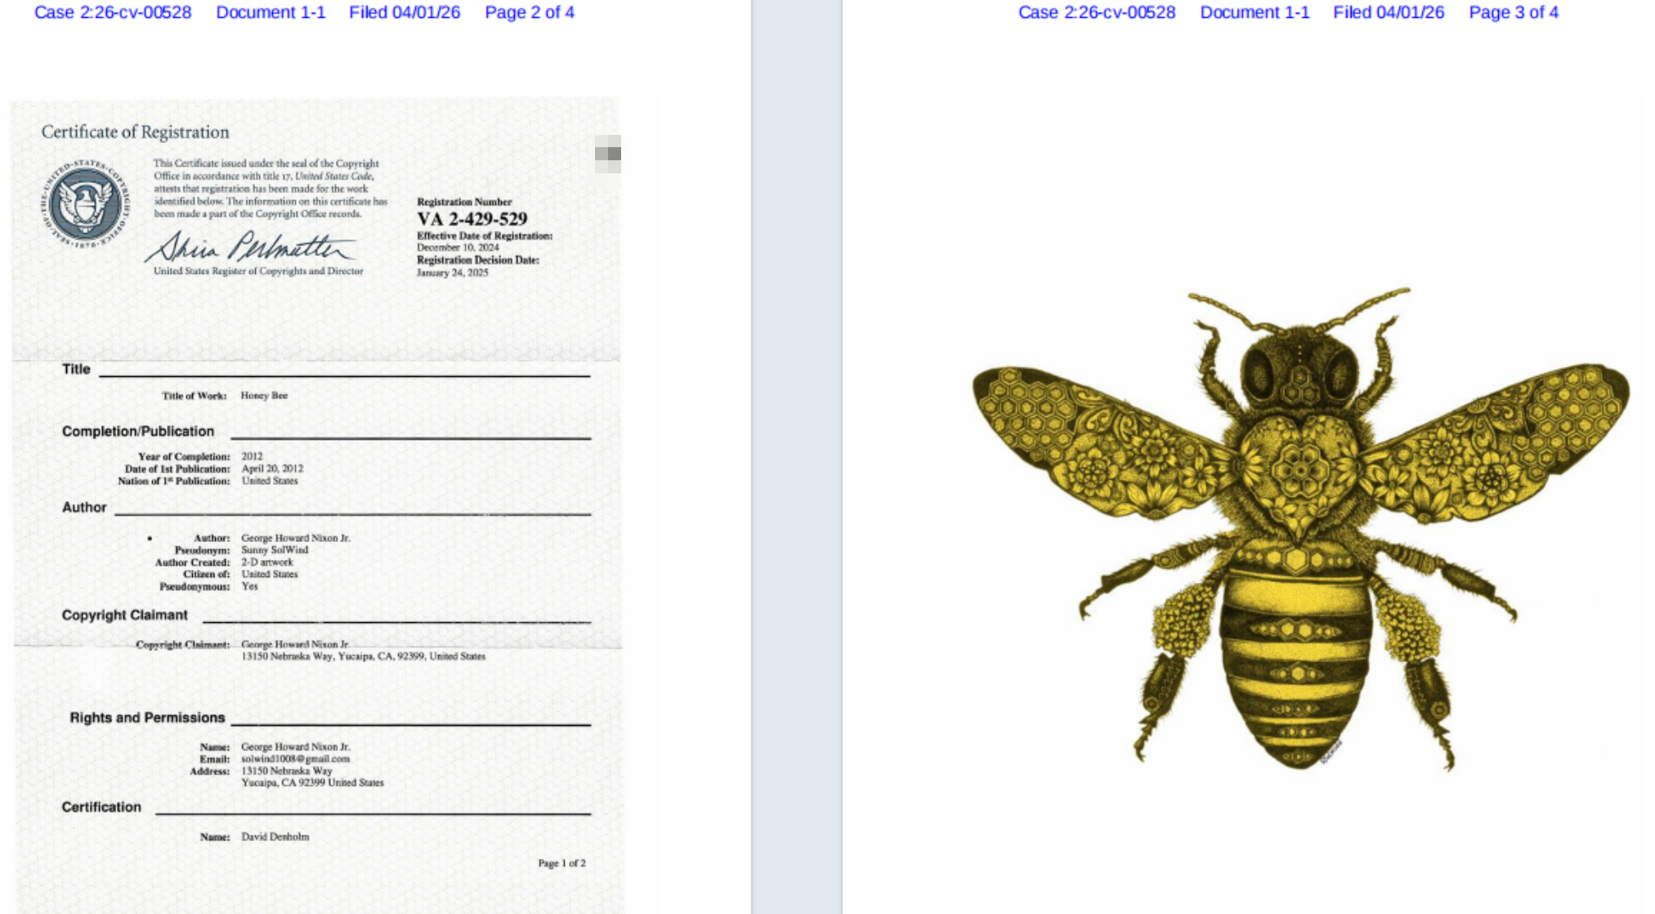Click the 'Rights and Permissions' section heading

pos(147,717)
